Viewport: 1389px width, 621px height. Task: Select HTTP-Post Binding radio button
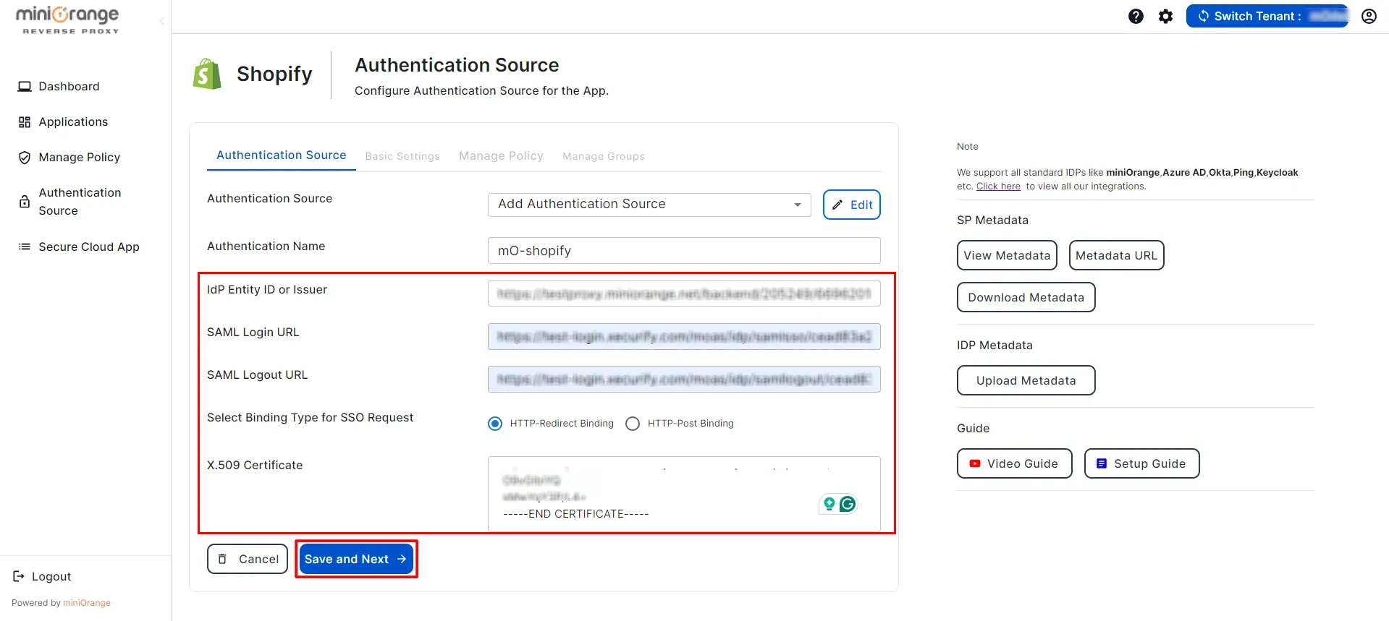click(633, 424)
